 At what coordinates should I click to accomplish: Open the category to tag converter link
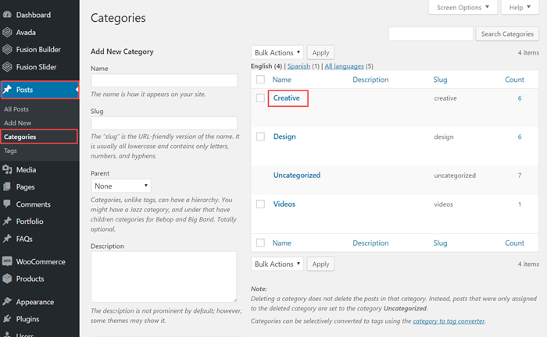449,321
